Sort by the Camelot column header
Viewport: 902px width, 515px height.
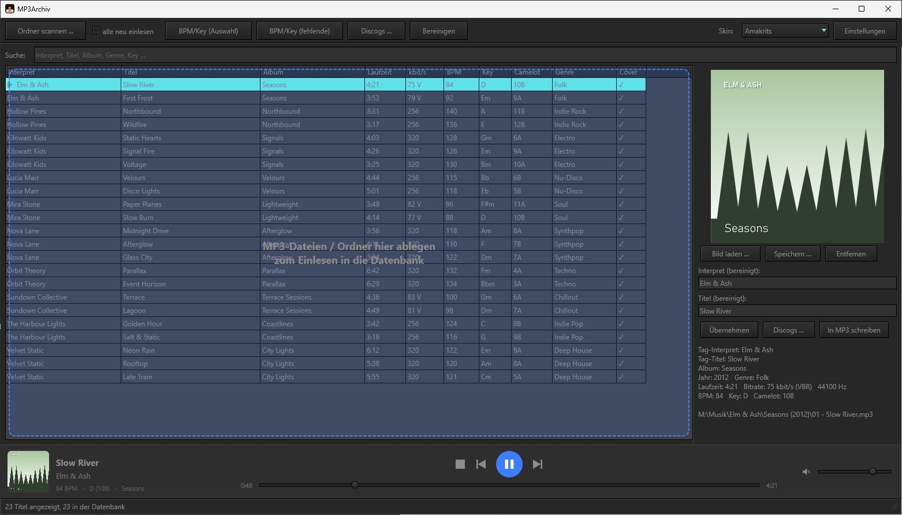click(532, 72)
